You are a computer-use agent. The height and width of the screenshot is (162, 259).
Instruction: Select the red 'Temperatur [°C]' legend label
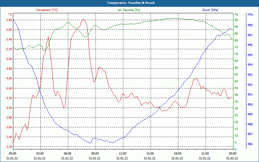[x=47, y=10]
